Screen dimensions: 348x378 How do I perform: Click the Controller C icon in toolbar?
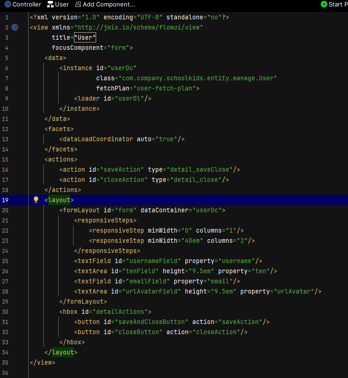[x=8, y=4]
